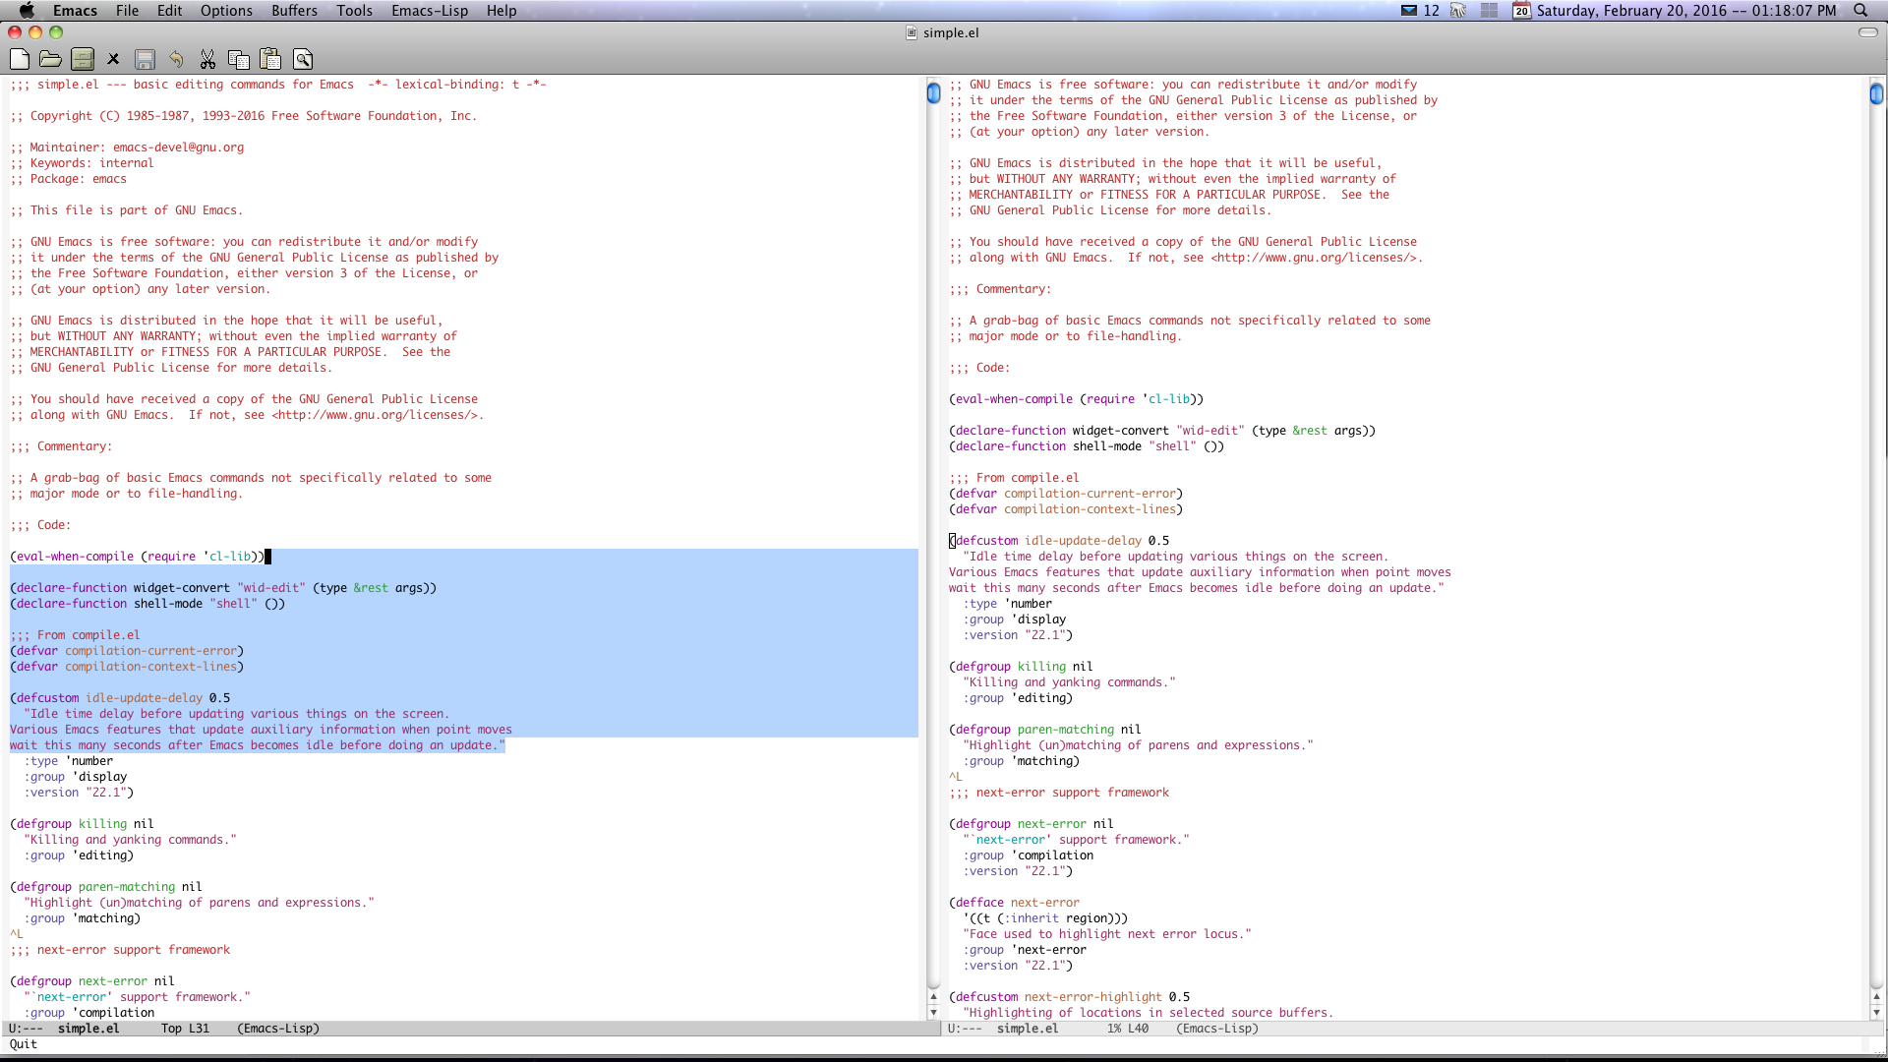1888x1062 pixels.
Task: Click 'defgroup paren-matching' in right pane
Action: coord(1034,730)
